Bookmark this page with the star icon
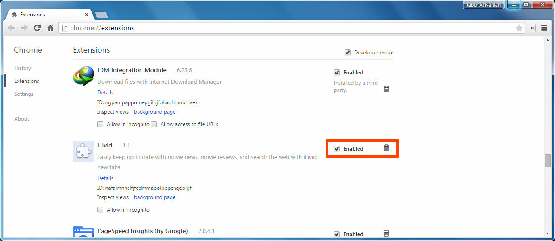 [519, 28]
